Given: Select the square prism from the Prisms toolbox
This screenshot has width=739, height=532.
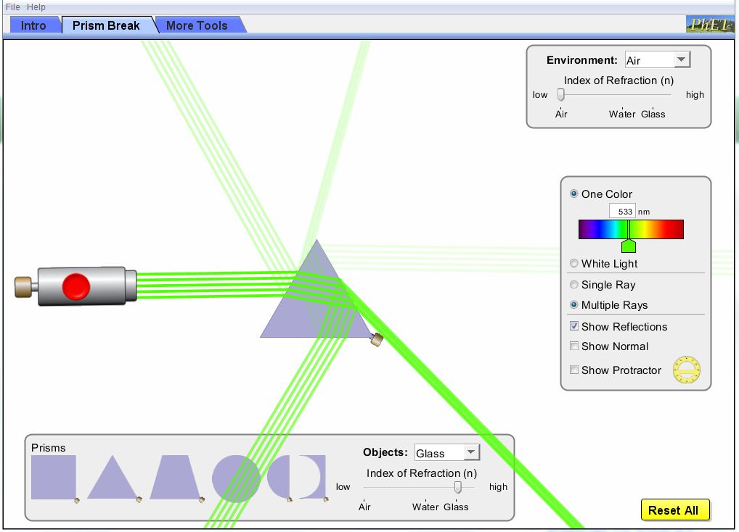Looking at the screenshot, I should 53,477.
